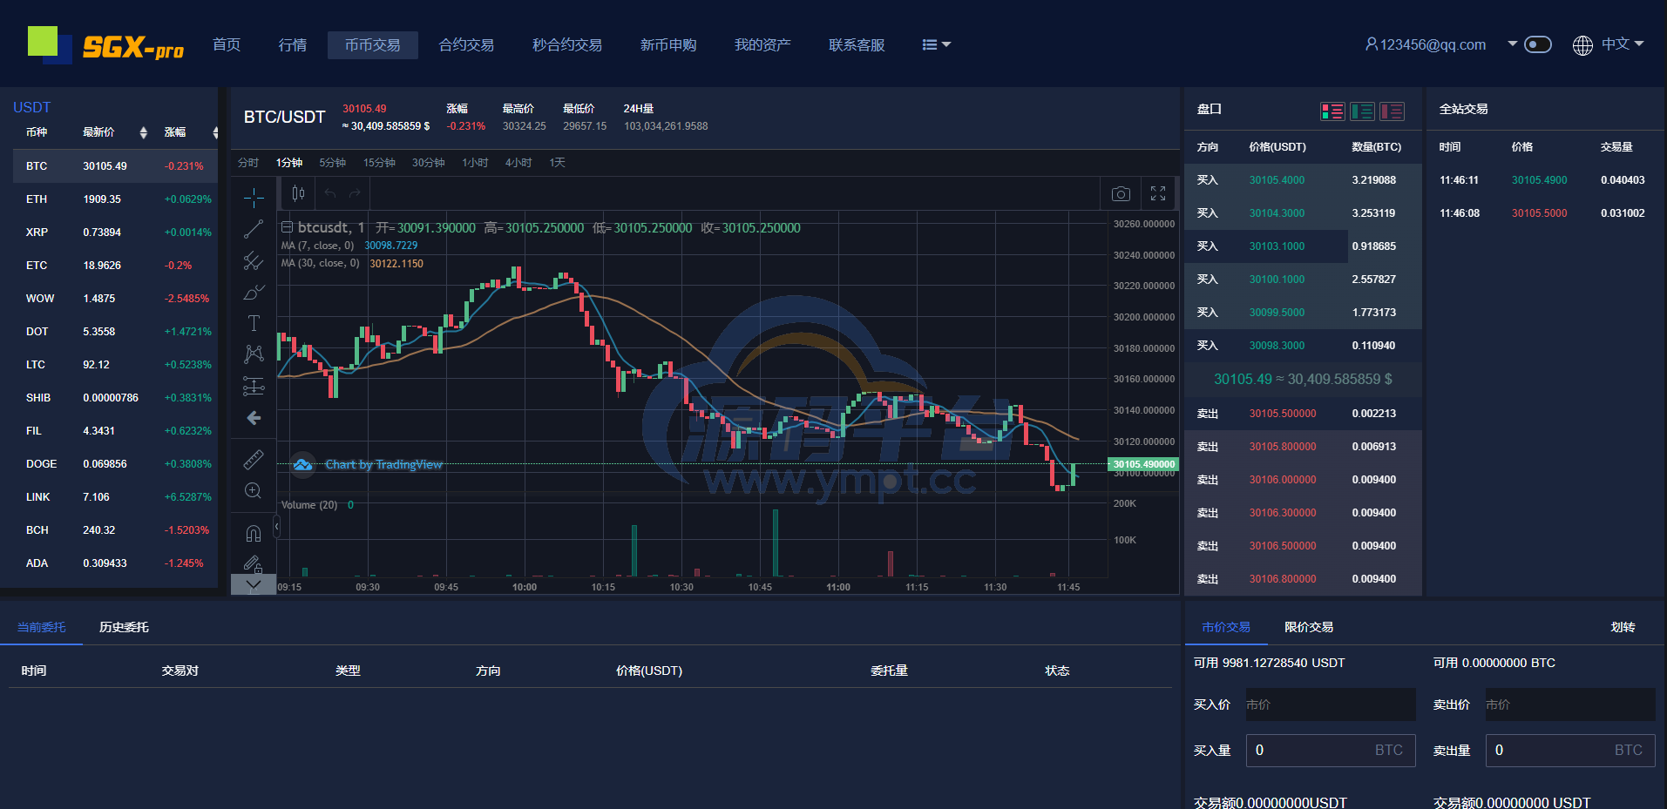Image resolution: width=1667 pixels, height=809 pixels.
Task: Set chart interval to 5分钟
Action: 332,163
